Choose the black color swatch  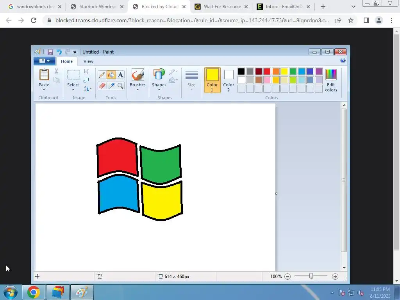(x=241, y=71)
